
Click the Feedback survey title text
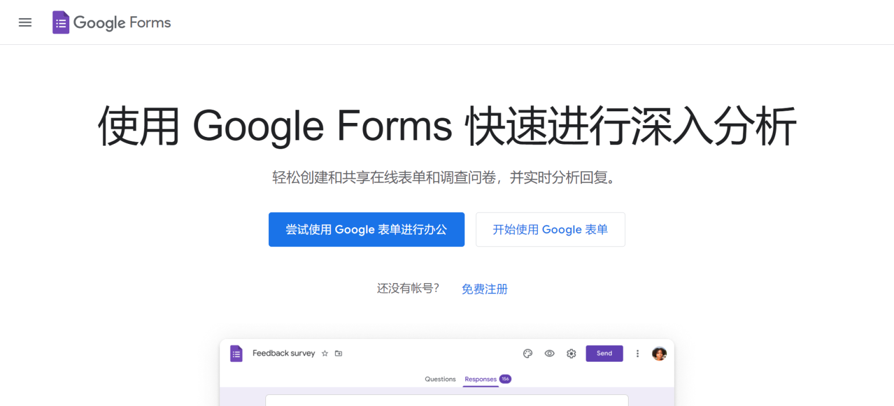(x=284, y=353)
